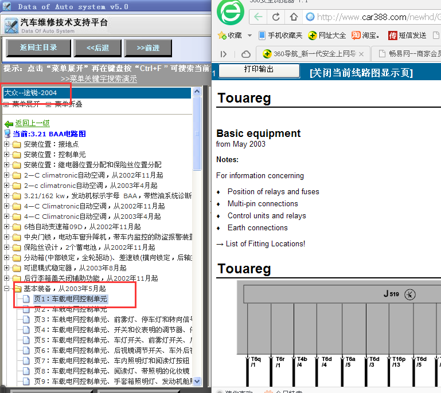The height and width of the screenshot is (393, 441).
Task: Click browser back arrow button
Action: pos(258,17)
